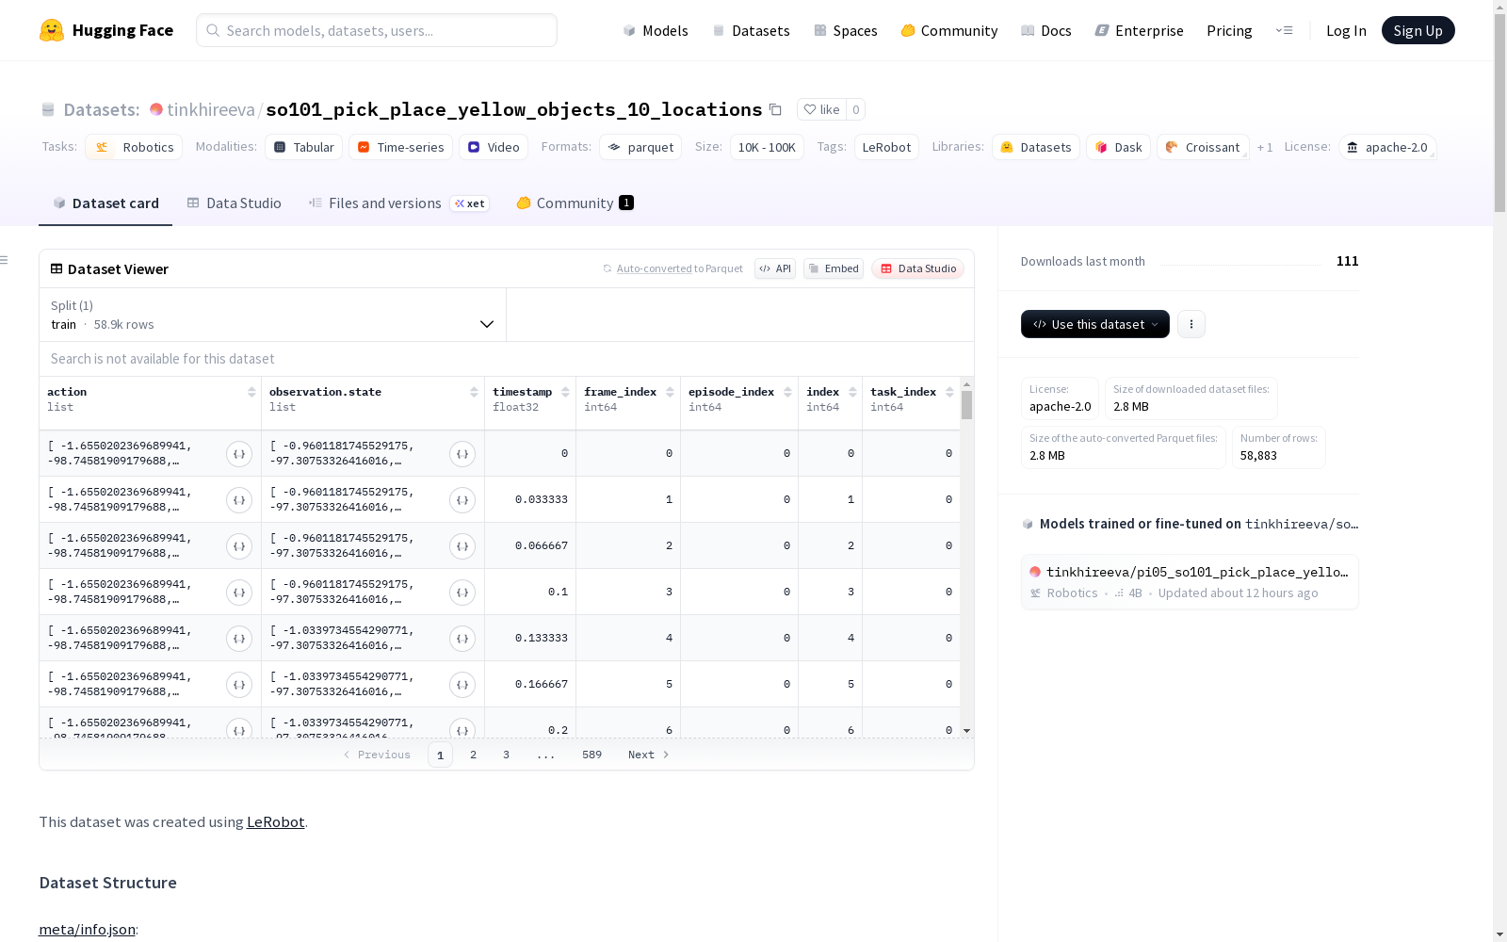Expand action cell in the timestamp 0.033333 row
Image resolution: width=1507 pixels, height=942 pixels.
pos(239,500)
